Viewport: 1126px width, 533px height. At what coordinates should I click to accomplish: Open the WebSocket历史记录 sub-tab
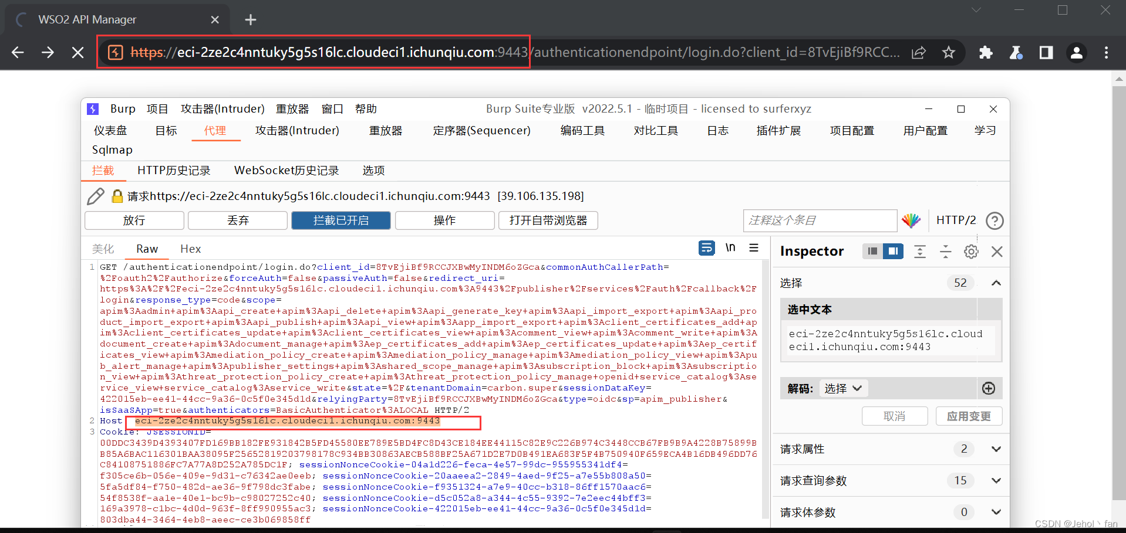coord(286,171)
